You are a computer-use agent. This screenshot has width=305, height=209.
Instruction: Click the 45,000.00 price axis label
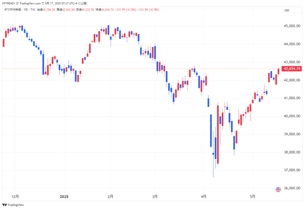tap(292, 26)
